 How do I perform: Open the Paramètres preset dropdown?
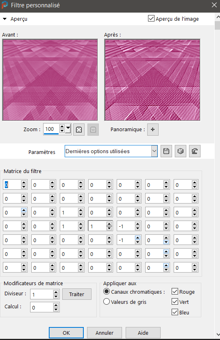tap(155, 151)
